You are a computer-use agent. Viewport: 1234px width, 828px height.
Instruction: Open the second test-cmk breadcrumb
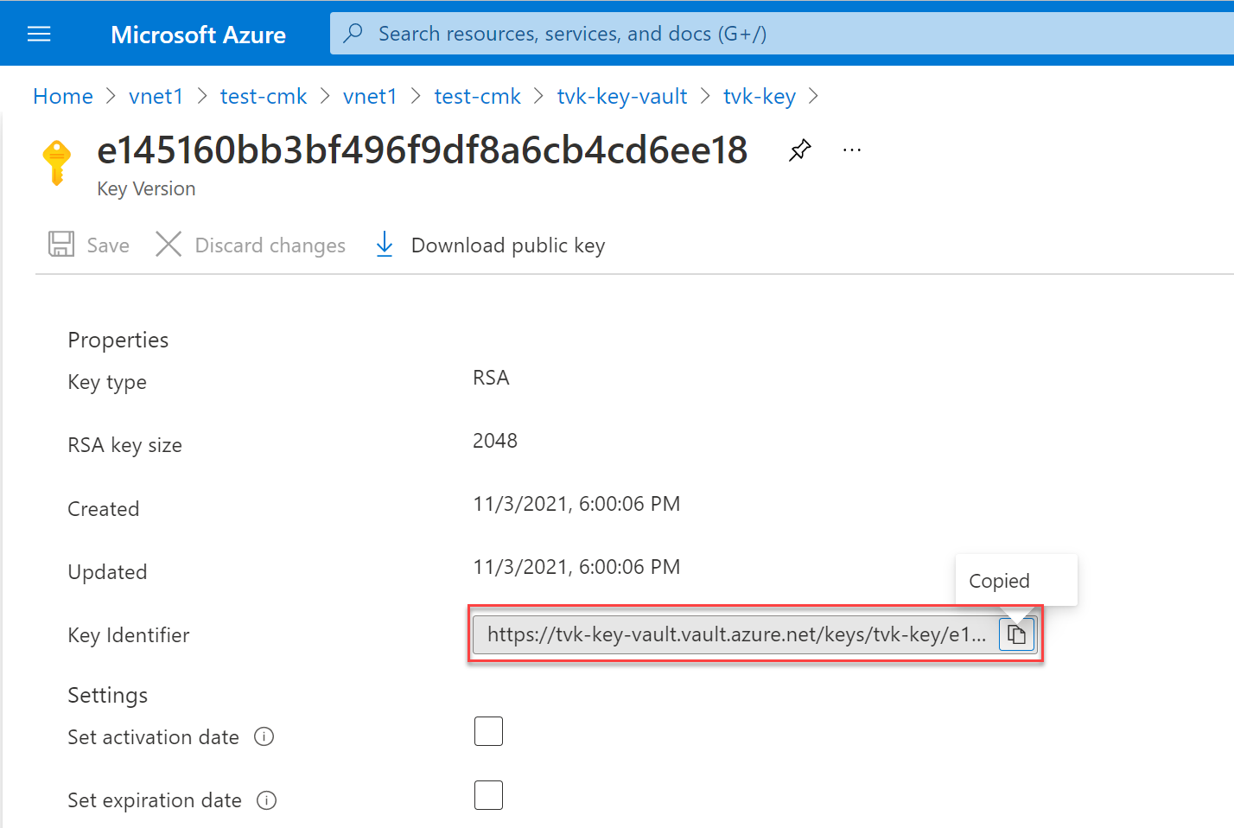tap(478, 96)
